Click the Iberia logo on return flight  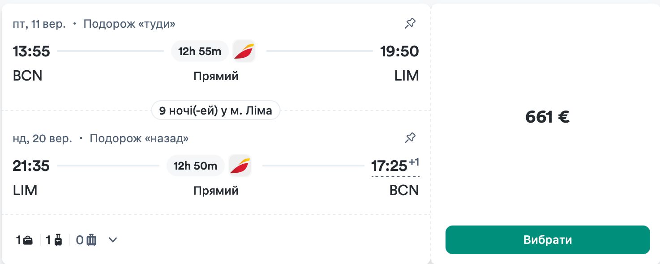[x=240, y=166]
